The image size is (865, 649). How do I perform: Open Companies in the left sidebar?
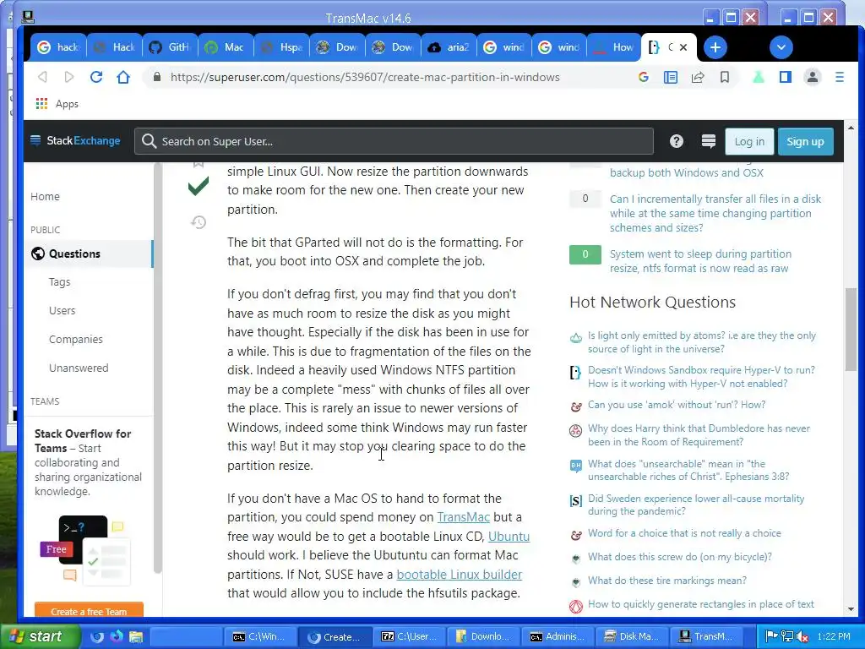(75, 340)
